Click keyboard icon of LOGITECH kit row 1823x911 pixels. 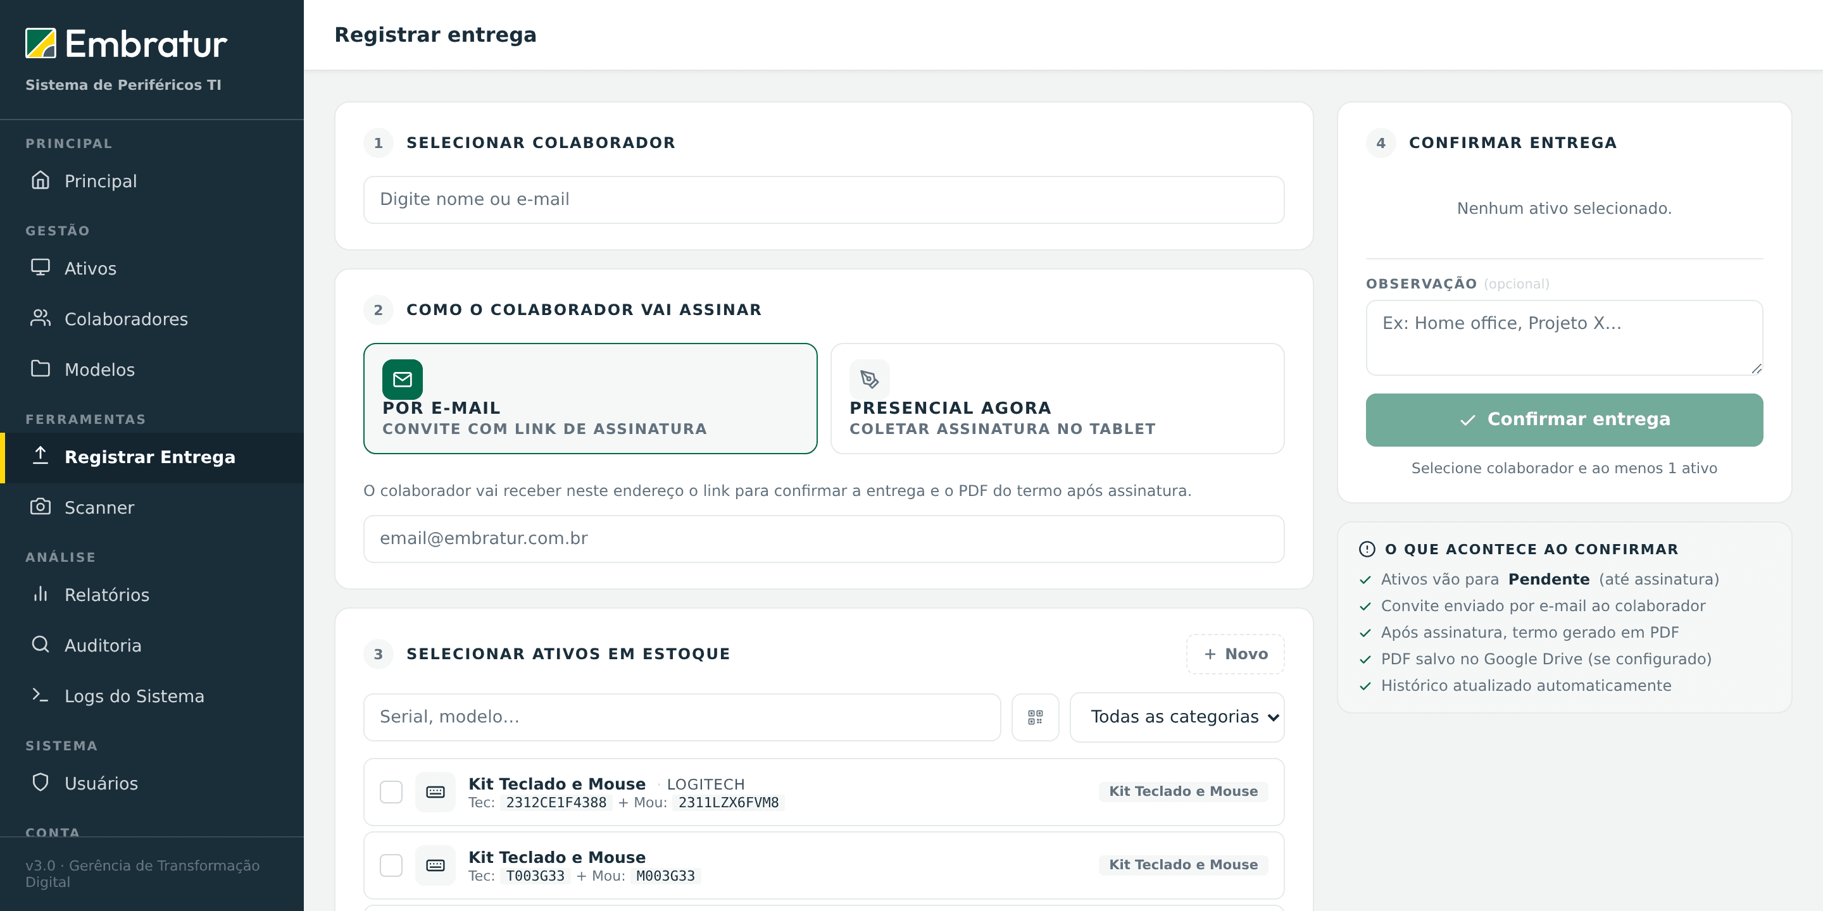pyautogui.click(x=435, y=792)
